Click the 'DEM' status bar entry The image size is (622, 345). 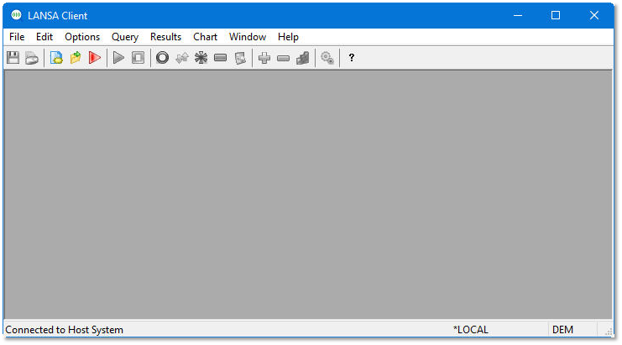562,330
